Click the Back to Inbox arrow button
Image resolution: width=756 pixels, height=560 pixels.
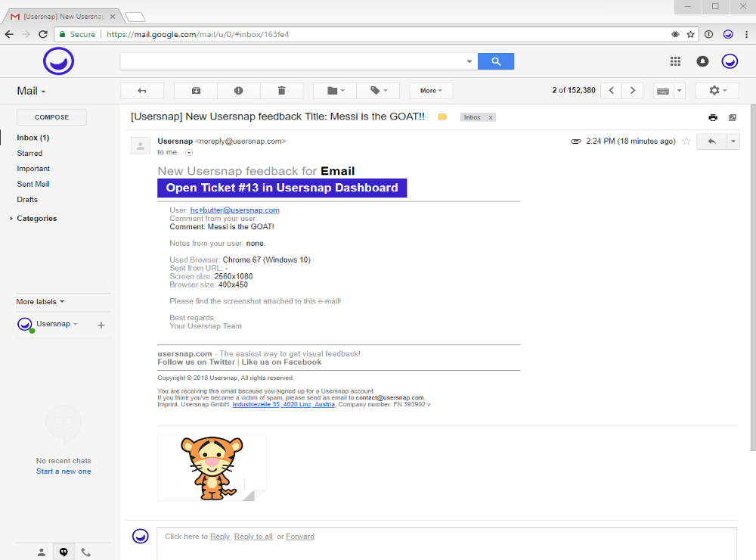point(142,91)
